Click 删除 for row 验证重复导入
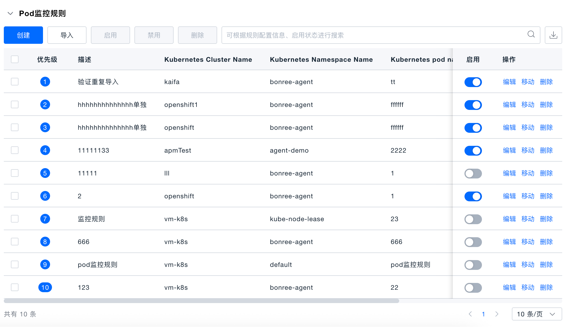Screen dimensions: 566x327 click(x=546, y=82)
